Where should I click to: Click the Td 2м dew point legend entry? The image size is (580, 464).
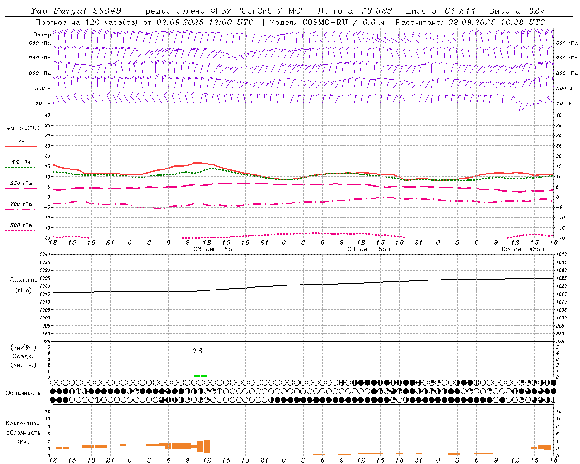[21, 162]
